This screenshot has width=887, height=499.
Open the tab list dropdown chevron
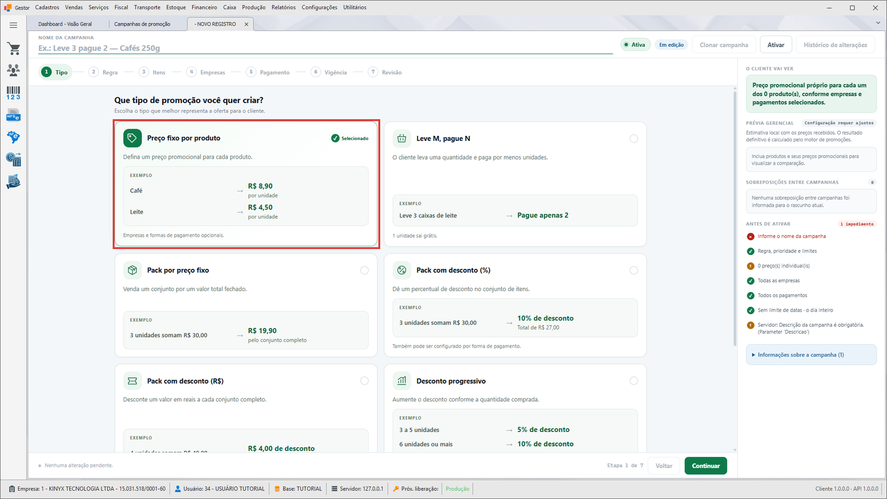point(878,23)
